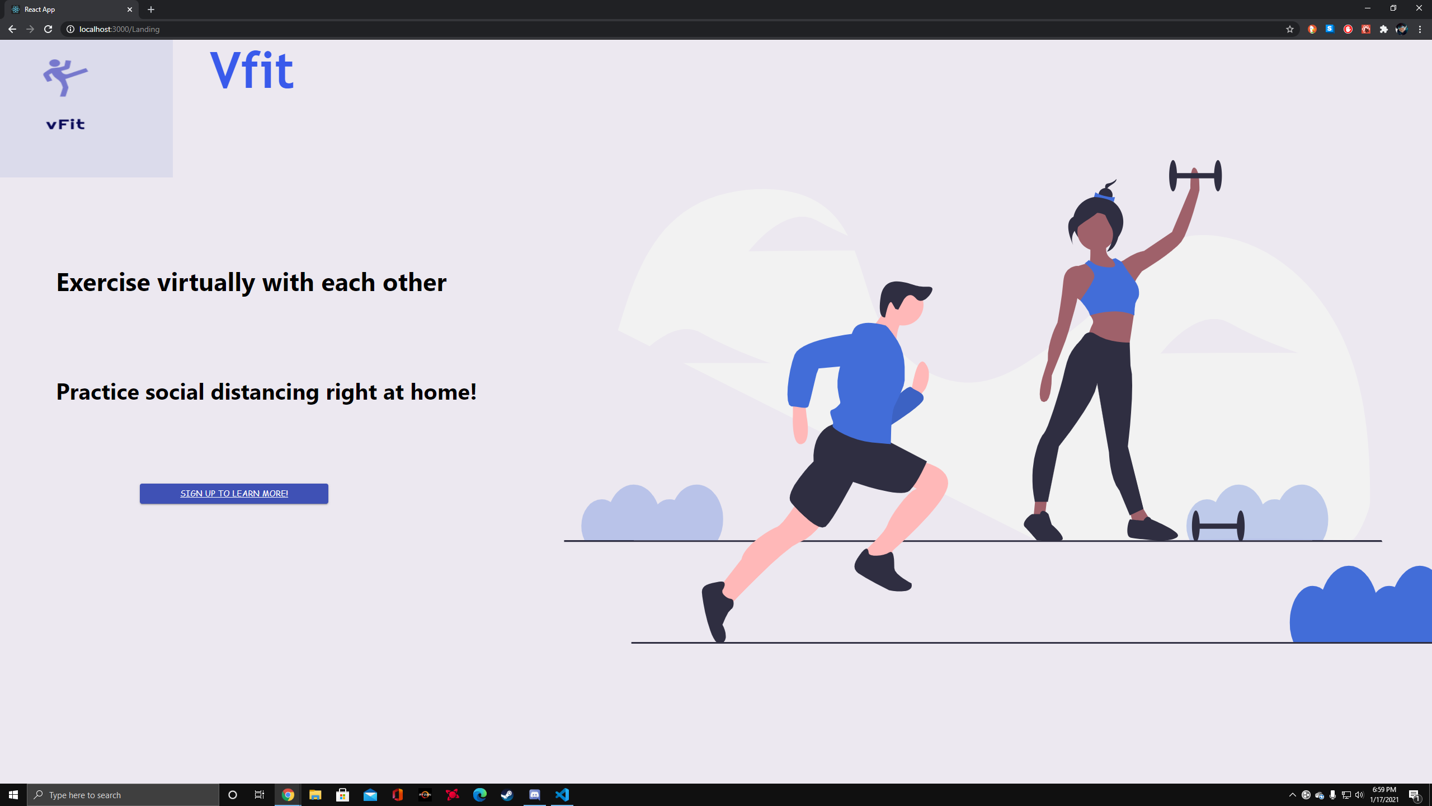Open the DuckDuckGo extension icon

click(x=1312, y=29)
